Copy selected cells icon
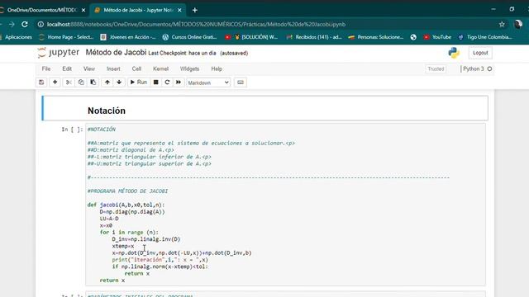The image size is (529, 297). pos(81,82)
